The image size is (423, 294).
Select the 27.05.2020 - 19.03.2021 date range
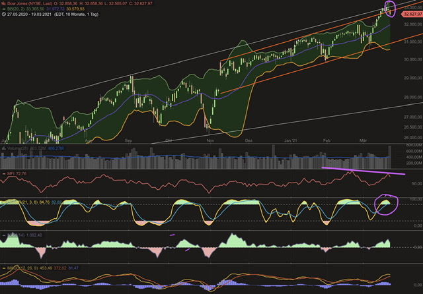(x=29, y=15)
